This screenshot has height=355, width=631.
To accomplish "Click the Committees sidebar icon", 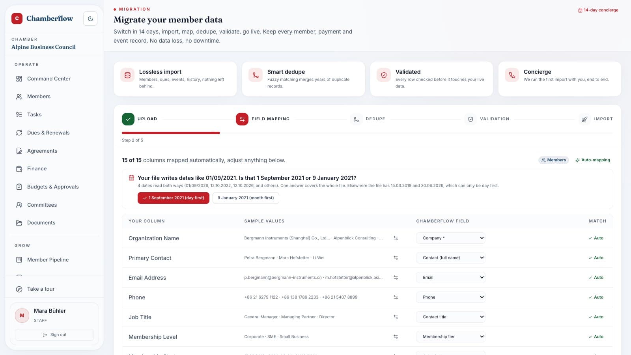I will click(x=19, y=205).
